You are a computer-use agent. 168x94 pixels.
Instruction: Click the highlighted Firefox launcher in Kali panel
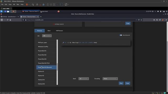click(13, 11)
